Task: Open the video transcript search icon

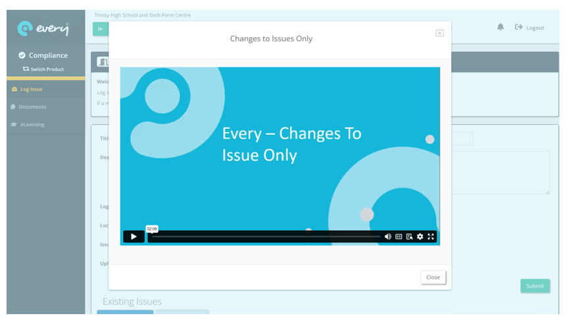Action: (409, 237)
